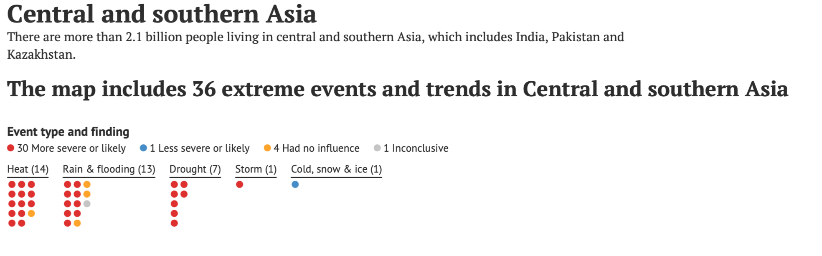Select the Heat (14) category heading
This screenshot has width=822, height=256.
(x=28, y=169)
